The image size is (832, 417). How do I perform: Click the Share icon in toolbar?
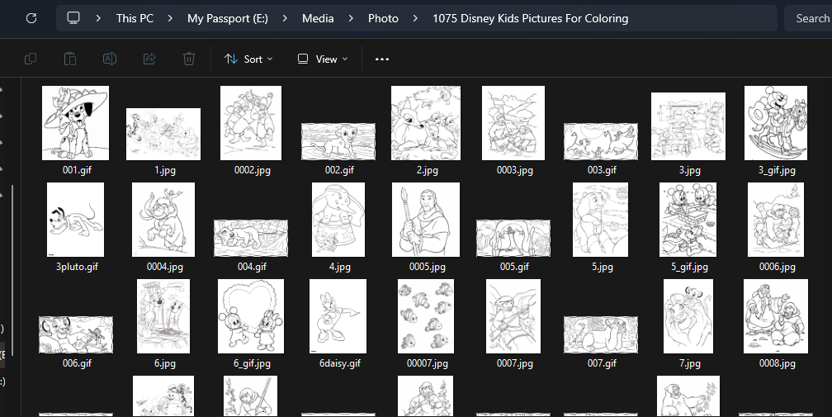pyautogui.click(x=149, y=59)
